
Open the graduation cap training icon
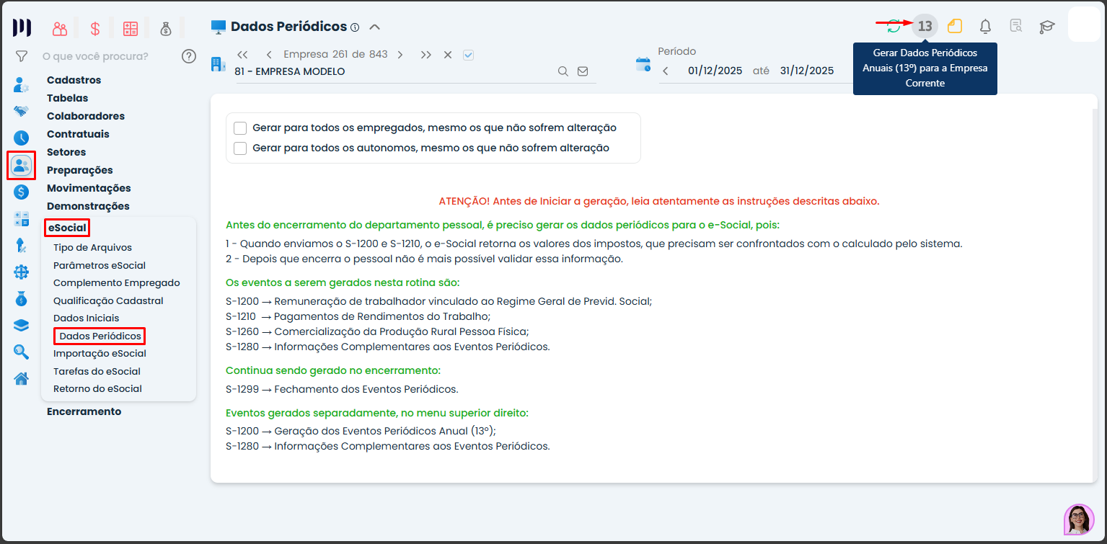[1046, 27]
